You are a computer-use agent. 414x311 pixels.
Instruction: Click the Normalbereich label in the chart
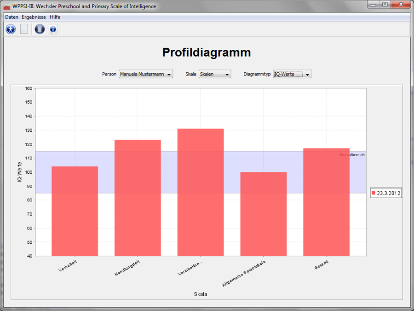pos(352,155)
